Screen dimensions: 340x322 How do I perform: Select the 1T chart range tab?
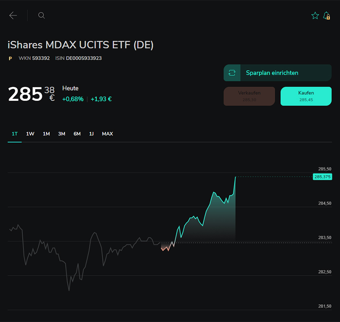point(14,134)
